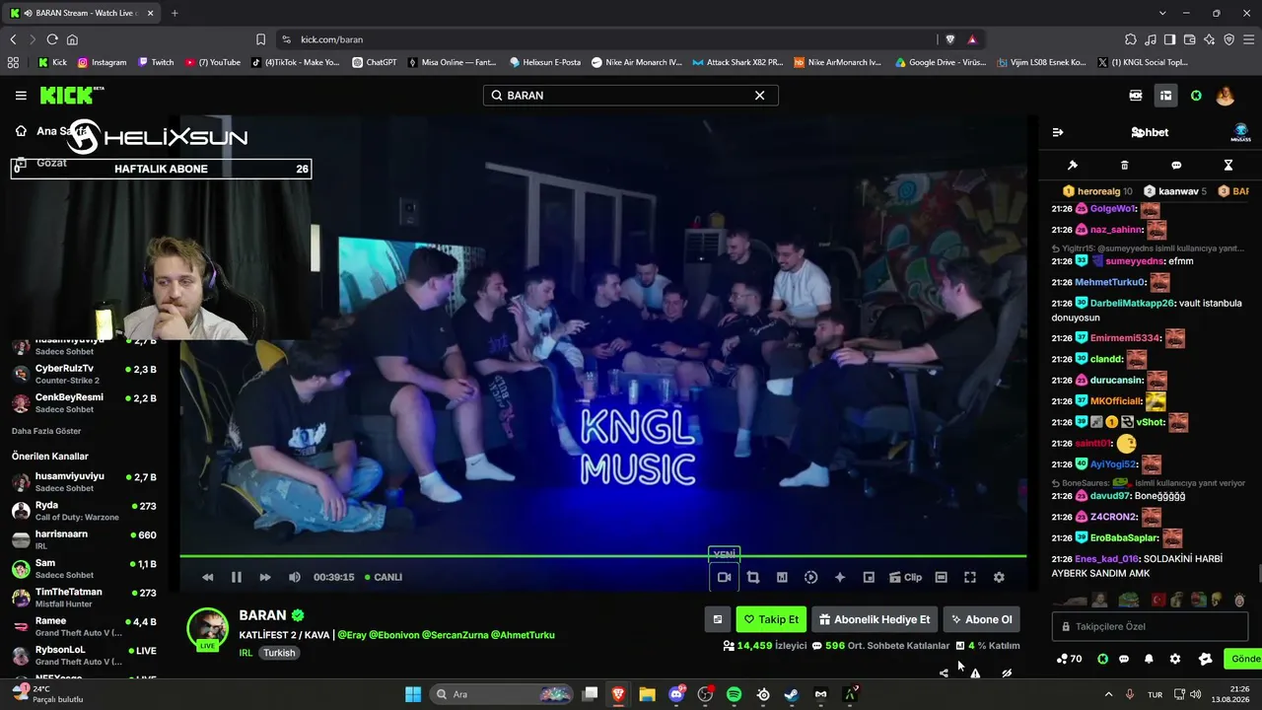
Task: Open the moderation hammer tool
Action: tap(1073, 165)
